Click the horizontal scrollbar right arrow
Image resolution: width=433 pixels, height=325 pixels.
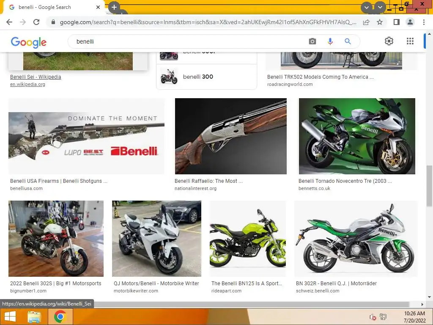(x=422, y=304)
